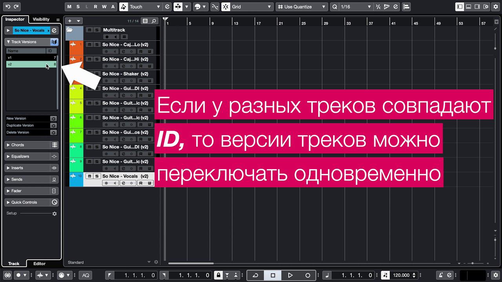Screen dimensions: 502x282
Task: Click the project horizontal scrollbar
Action: (191, 263)
